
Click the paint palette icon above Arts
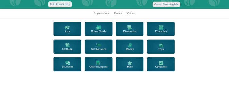click(x=67, y=27)
